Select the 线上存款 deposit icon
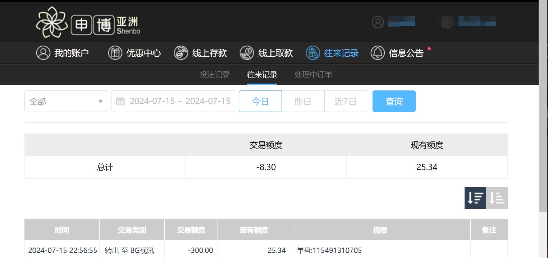 click(x=181, y=52)
